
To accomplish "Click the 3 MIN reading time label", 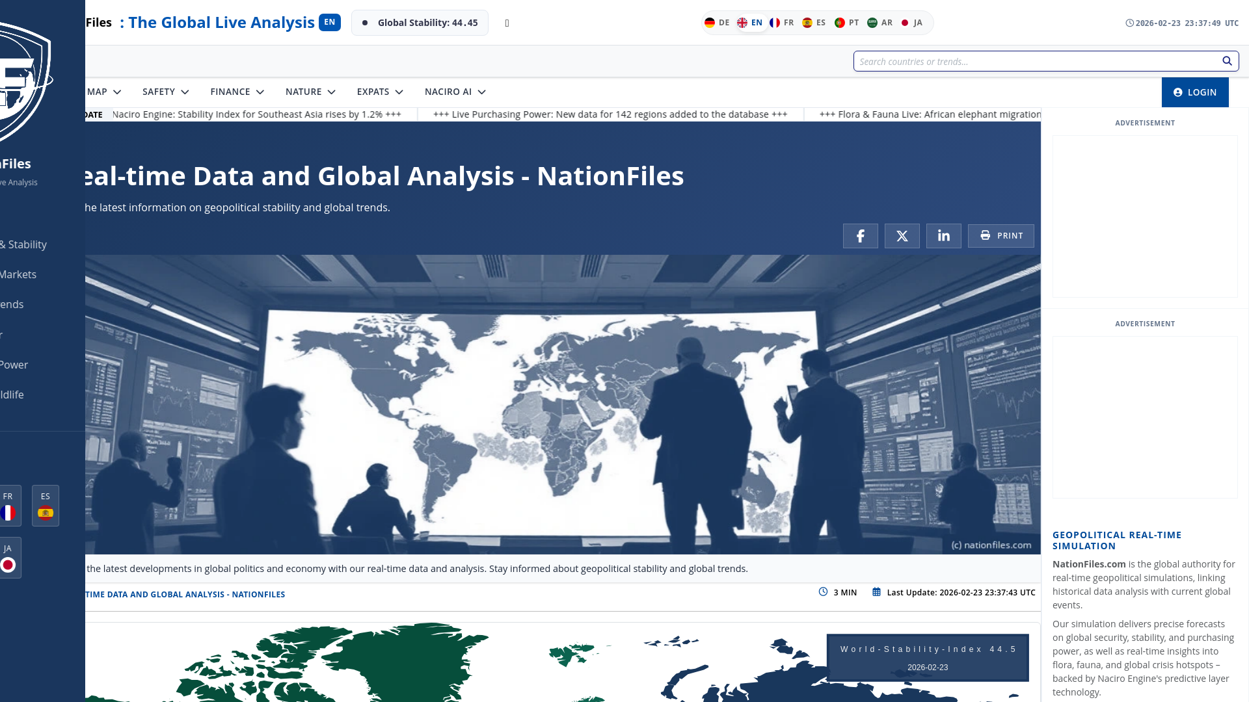I will coord(845,593).
